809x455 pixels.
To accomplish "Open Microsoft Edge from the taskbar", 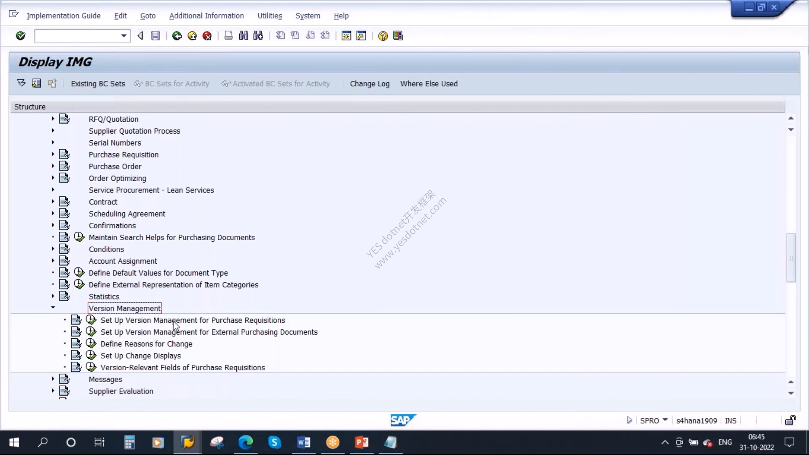I will 246,442.
